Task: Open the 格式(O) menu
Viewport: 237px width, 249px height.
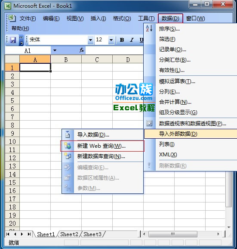Action: [122, 19]
